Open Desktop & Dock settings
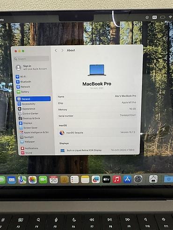Screen dimensions: 173x230 tap(29, 118)
